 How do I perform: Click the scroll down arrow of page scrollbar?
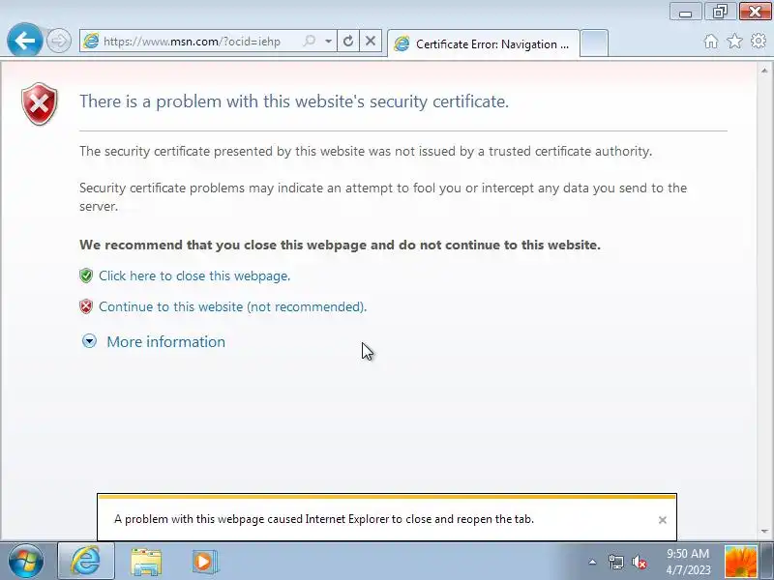click(764, 531)
